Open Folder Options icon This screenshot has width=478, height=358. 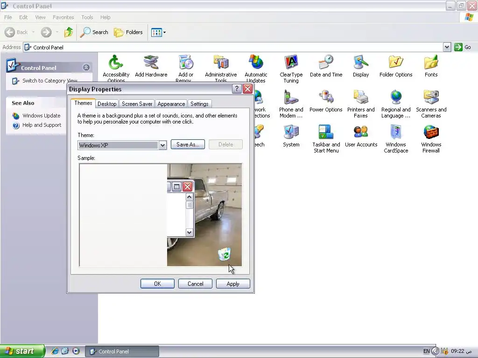pyautogui.click(x=396, y=63)
